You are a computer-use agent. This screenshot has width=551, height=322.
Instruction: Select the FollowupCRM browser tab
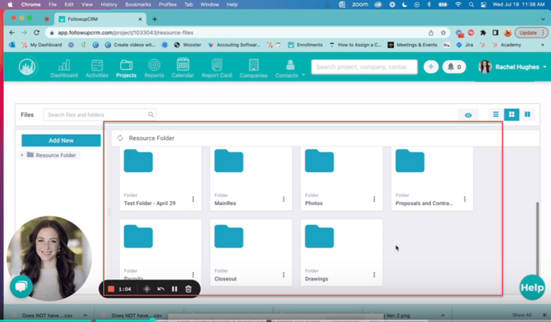(x=100, y=19)
